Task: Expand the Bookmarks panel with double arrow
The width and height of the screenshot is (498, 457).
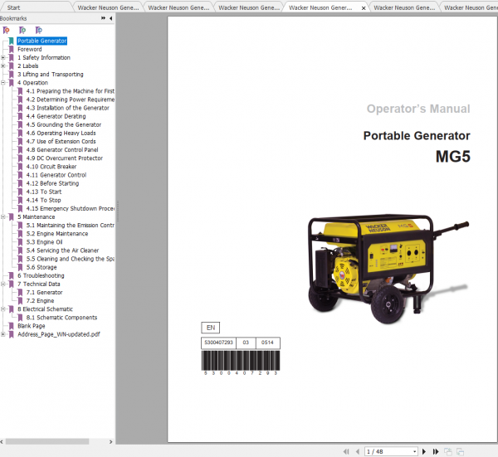Action: [103, 18]
